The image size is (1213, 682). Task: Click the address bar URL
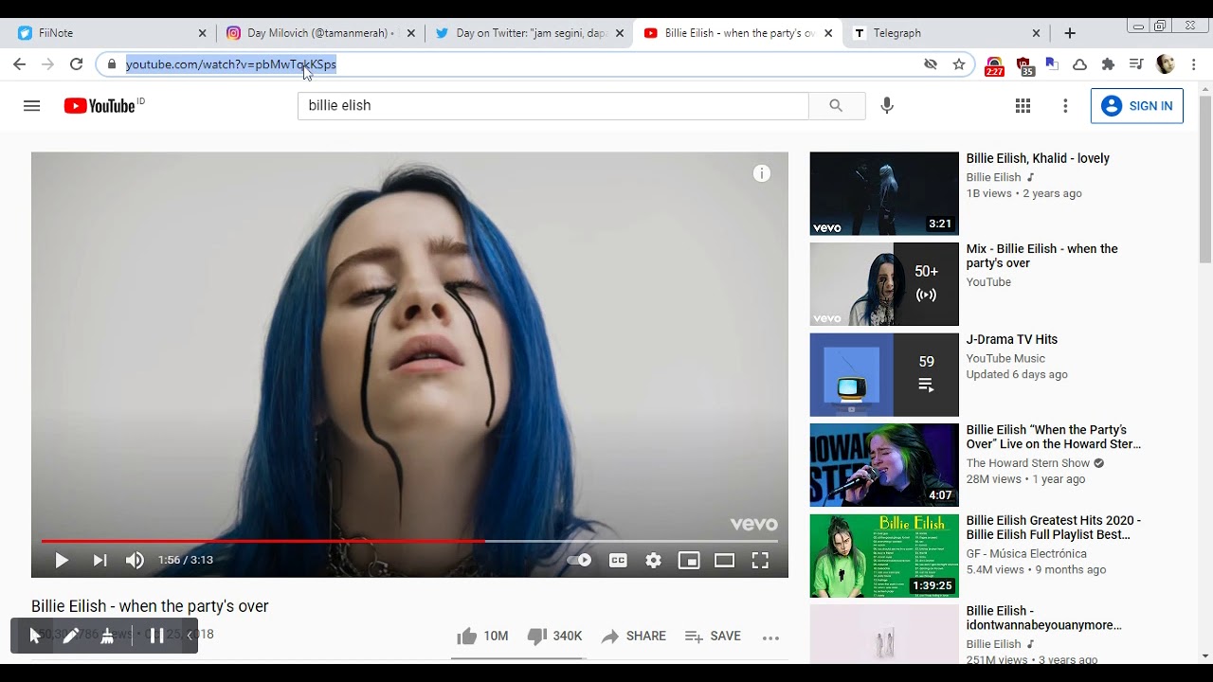coord(231,64)
